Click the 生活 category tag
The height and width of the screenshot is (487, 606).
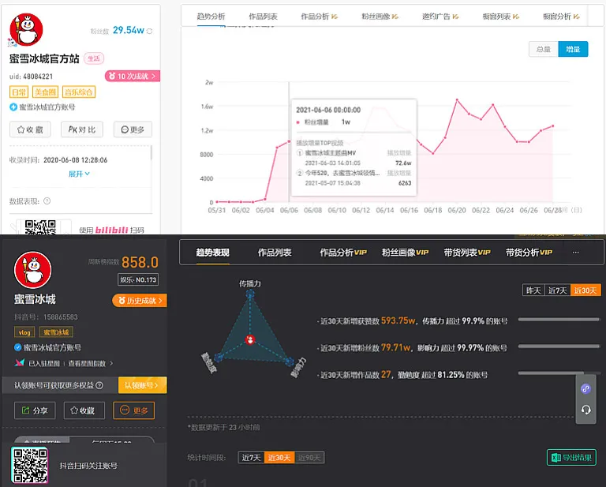[x=94, y=58]
